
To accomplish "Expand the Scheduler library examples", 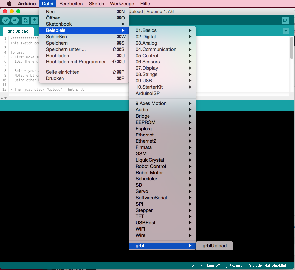I will coord(162,179).
